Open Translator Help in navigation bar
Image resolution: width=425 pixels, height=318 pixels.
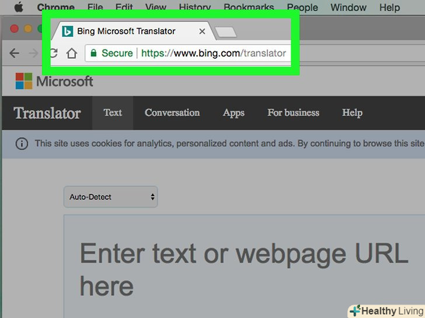pyautogui.click(x=352, y=113)
